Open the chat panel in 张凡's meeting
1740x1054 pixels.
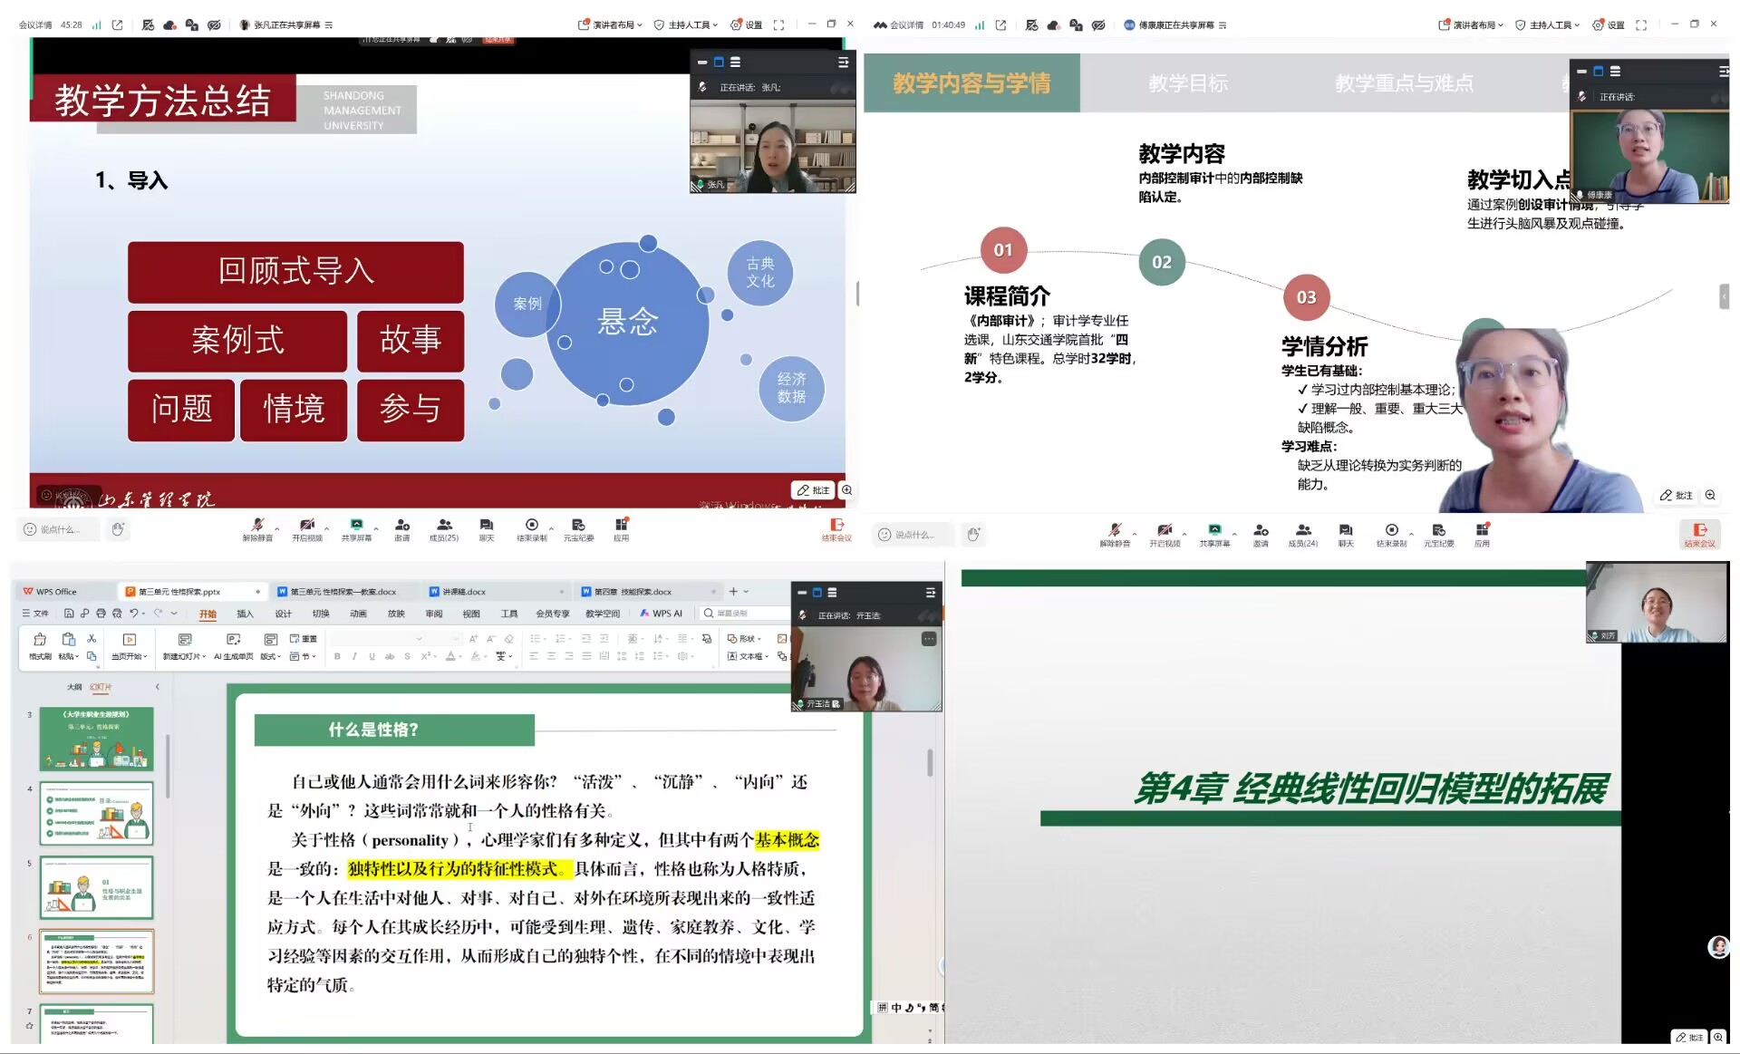(487, 529)
